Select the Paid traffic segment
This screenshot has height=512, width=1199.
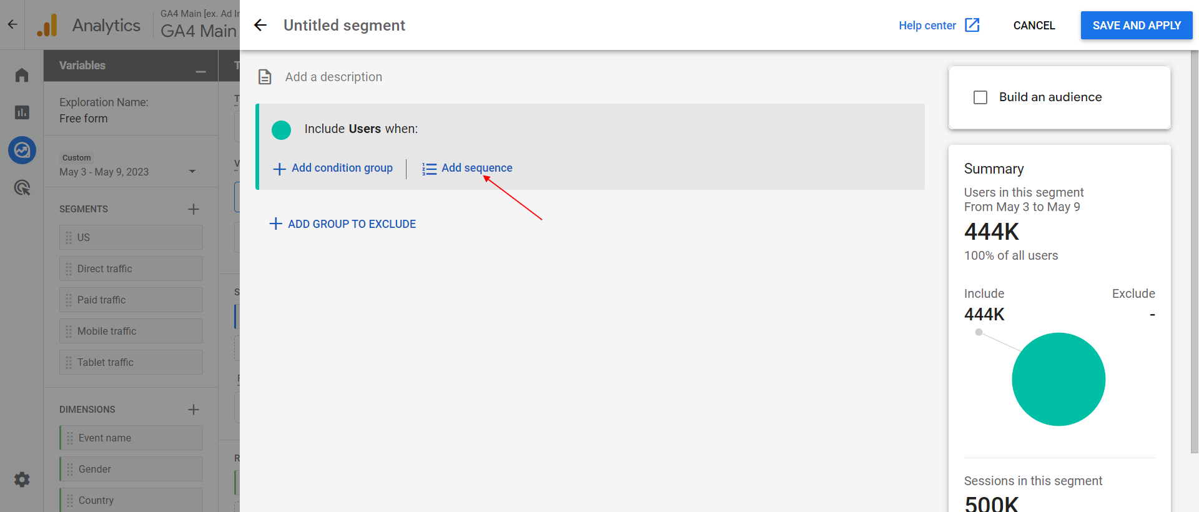[131, 300]
